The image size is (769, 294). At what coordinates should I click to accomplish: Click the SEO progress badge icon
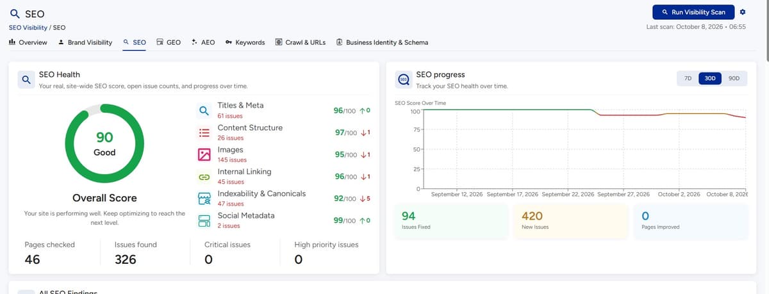pyautogui.click(x=404, y=80)
